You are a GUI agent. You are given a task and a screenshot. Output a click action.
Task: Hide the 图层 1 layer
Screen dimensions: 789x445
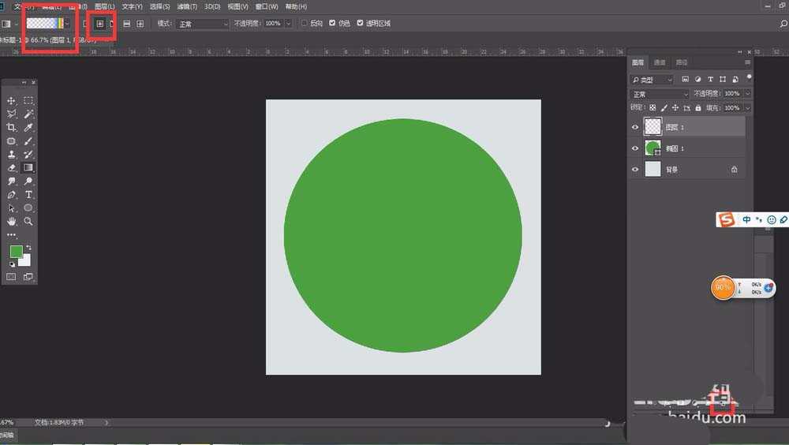point(635,127)
